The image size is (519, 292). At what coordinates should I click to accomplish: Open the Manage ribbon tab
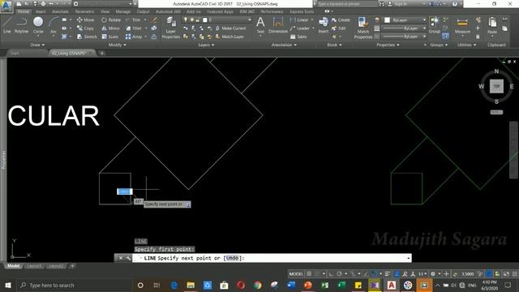coord(122,11)
